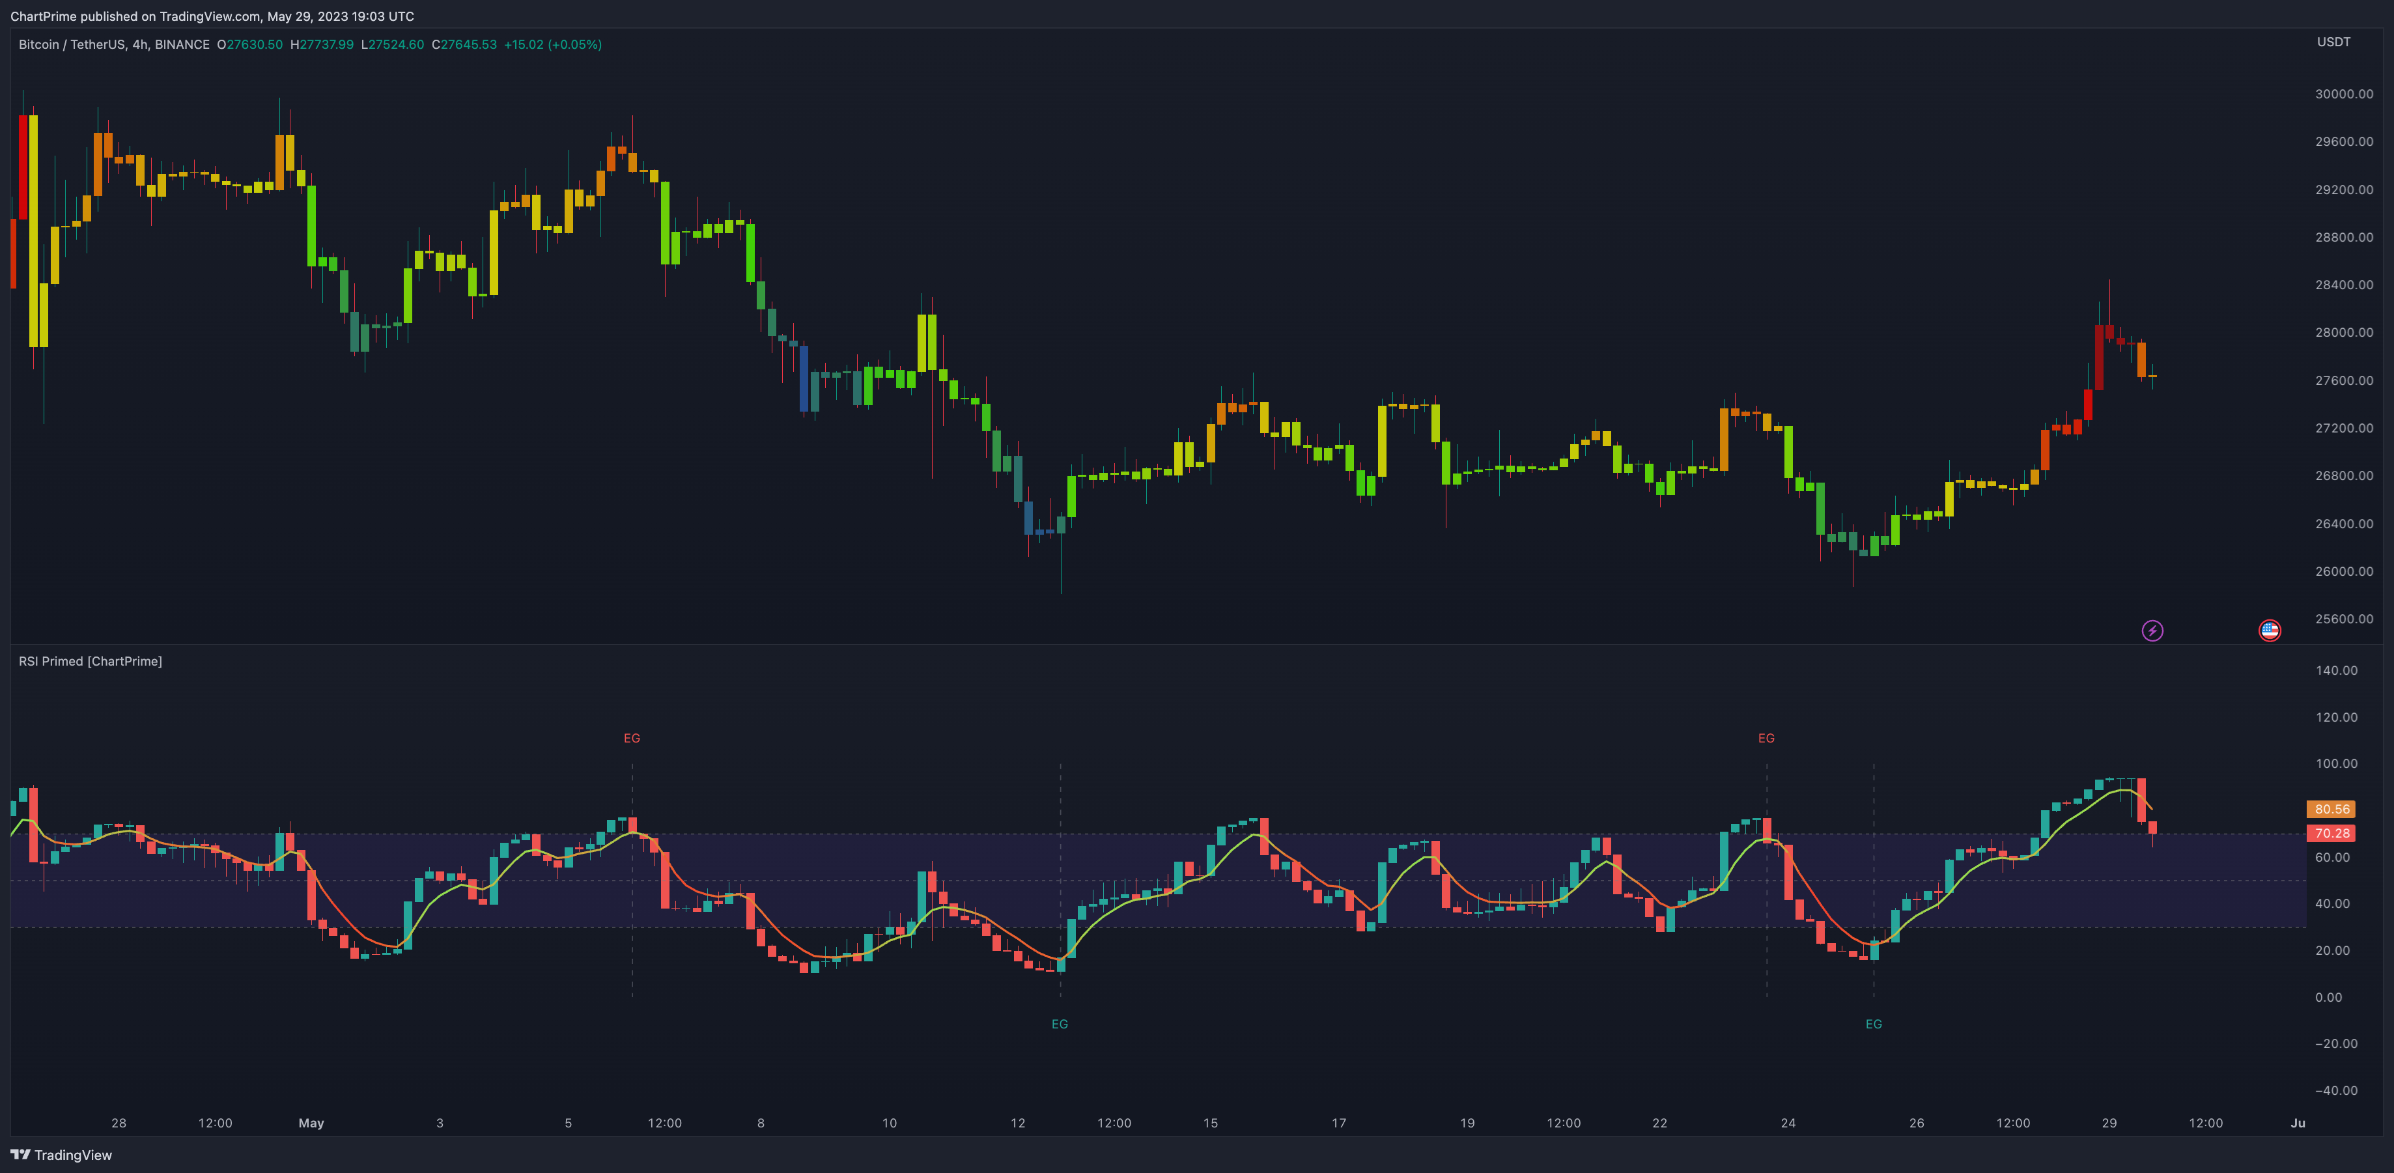Click the 22 date label on time axis
Viewport: 2394px width, 1173px height.
(x=1659, y=1123)
